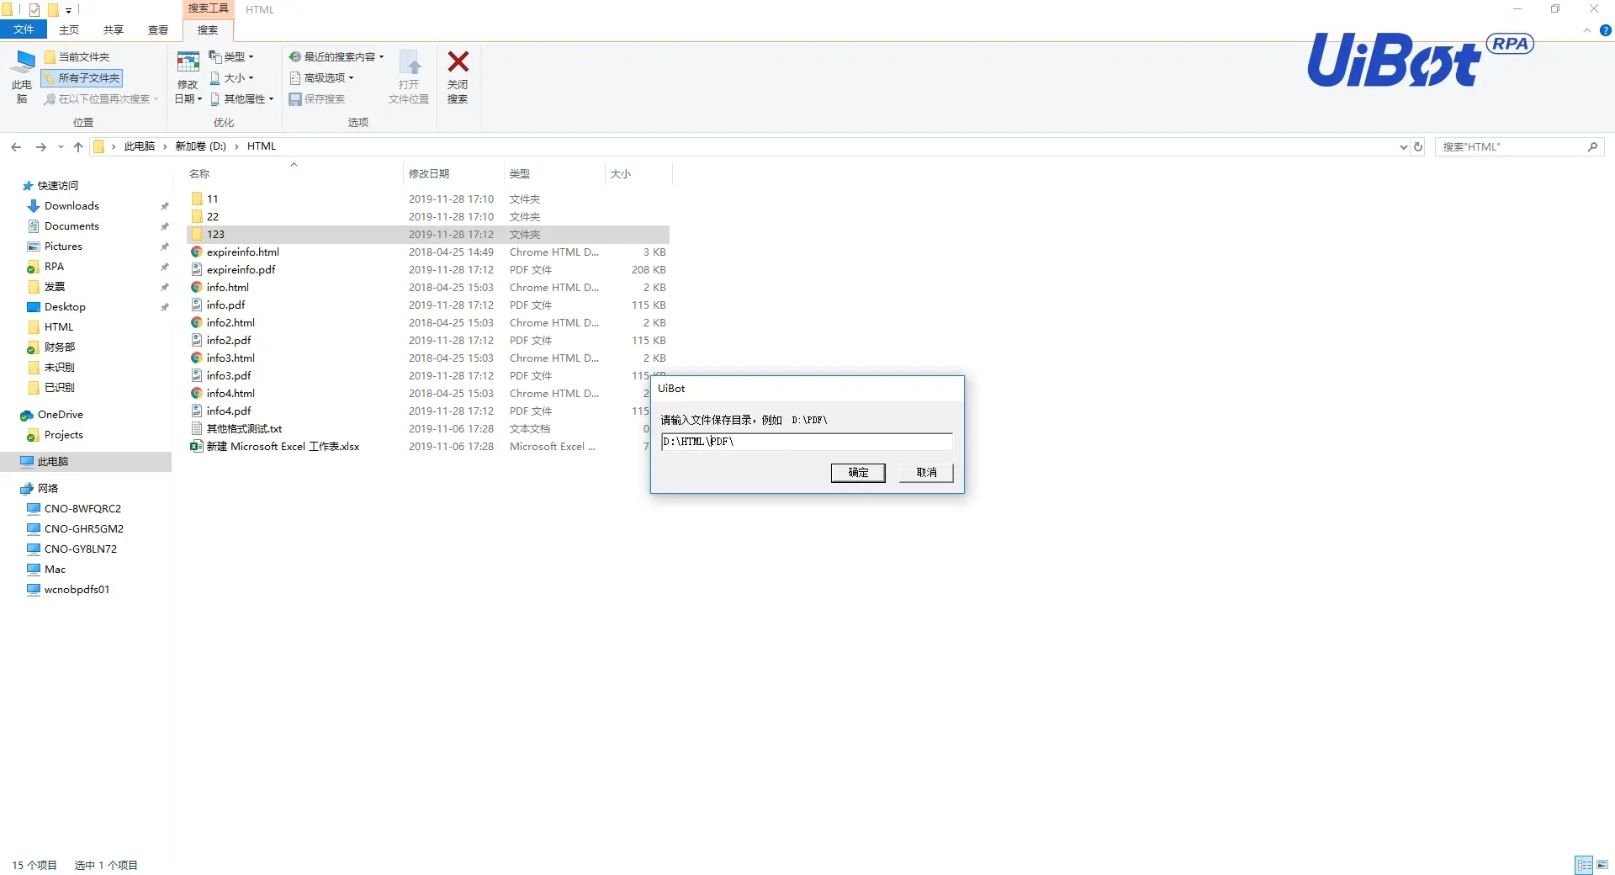
Task: Select expireinfo.html Chrome file icon
Action: pyautogui.click(x=197, y=252)
